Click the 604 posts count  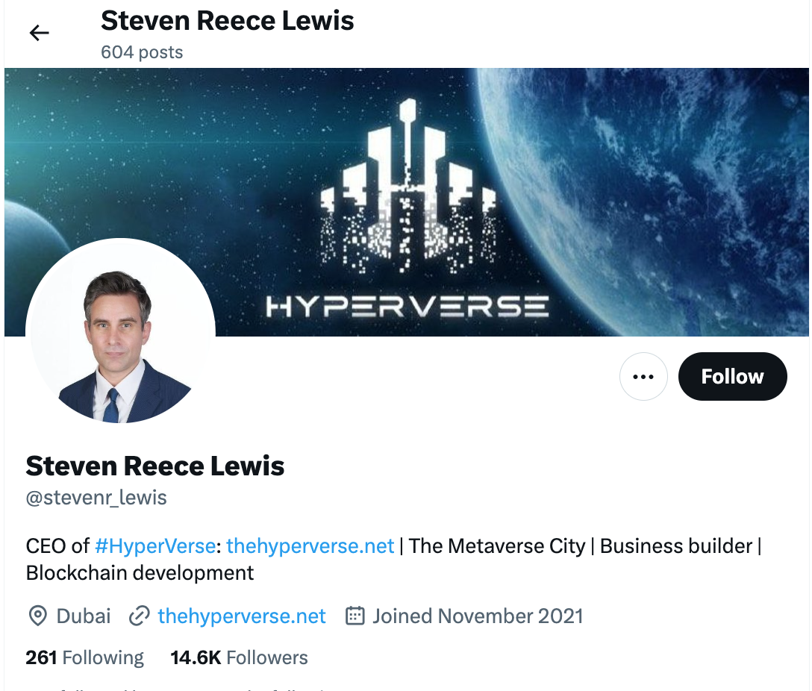click(x=142, y=52)
